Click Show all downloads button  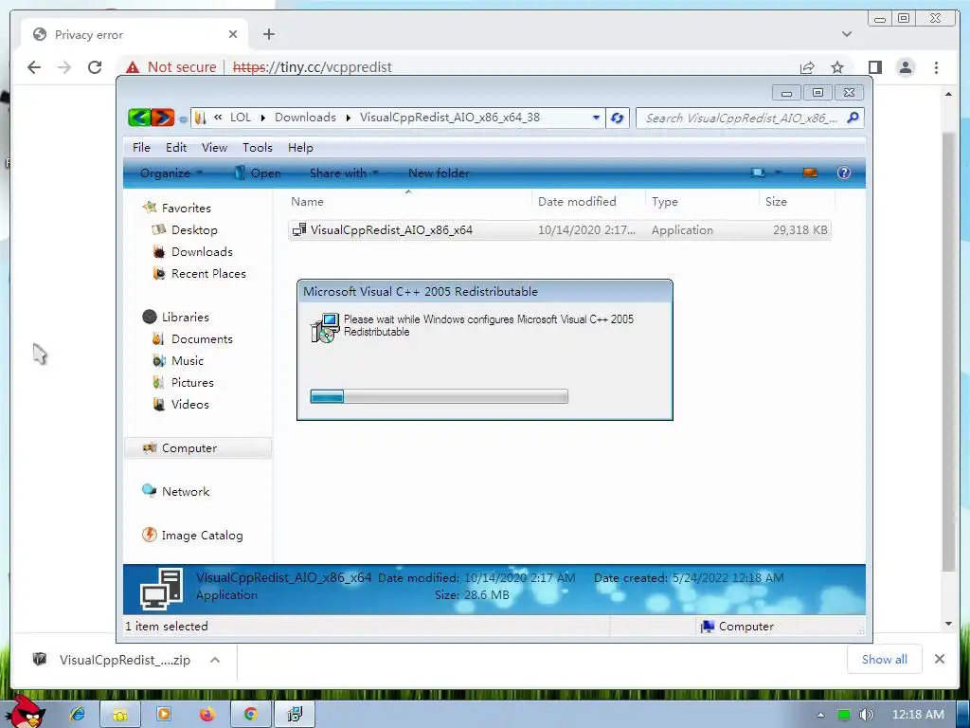885,660
